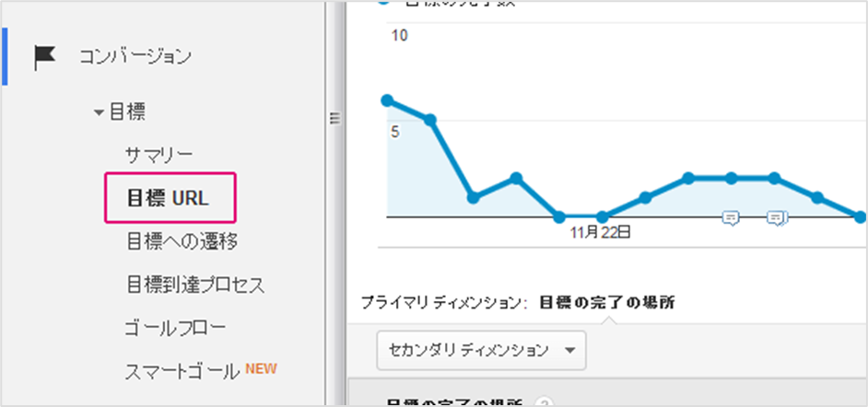This screenshot has height=407, width=868.
Task: Open the サマリー report
Action: (x=158, y=155)
